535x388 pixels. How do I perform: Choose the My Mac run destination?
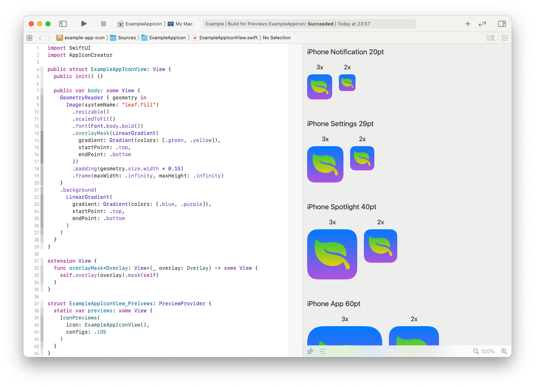[x=180, y=24]
